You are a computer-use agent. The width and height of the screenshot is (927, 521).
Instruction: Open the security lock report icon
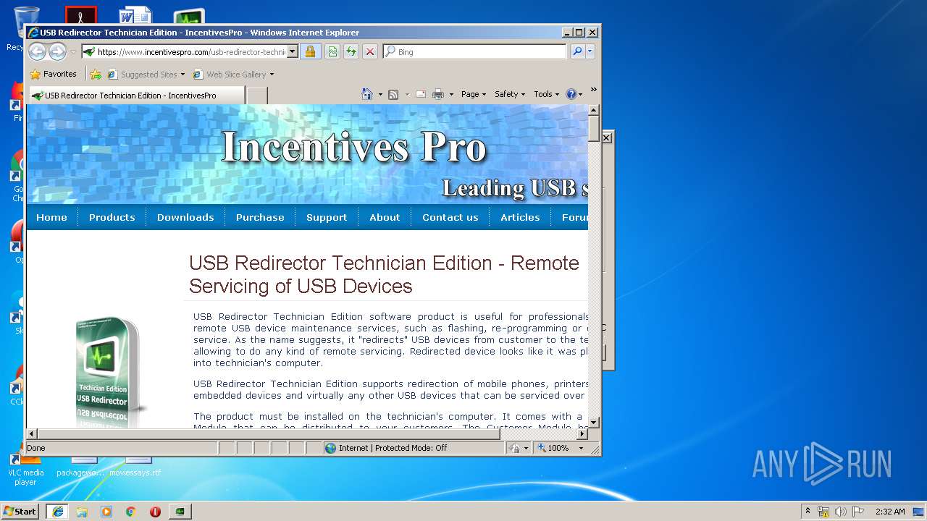(310, 51)
